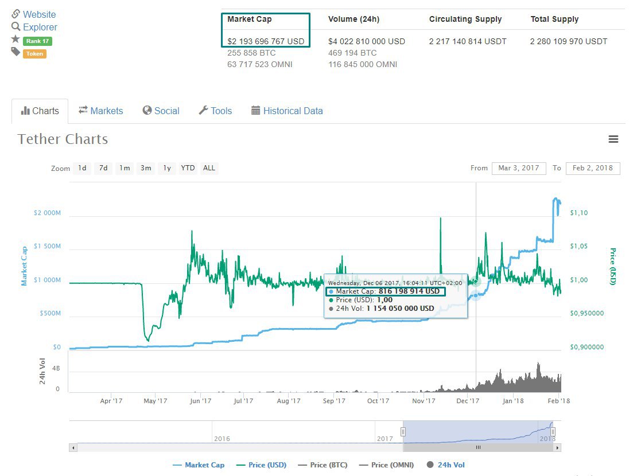The height and width of the screenshot is (476, 637).
Task: Click the Dec '17 x-axis label
Action: coord(468,401)
